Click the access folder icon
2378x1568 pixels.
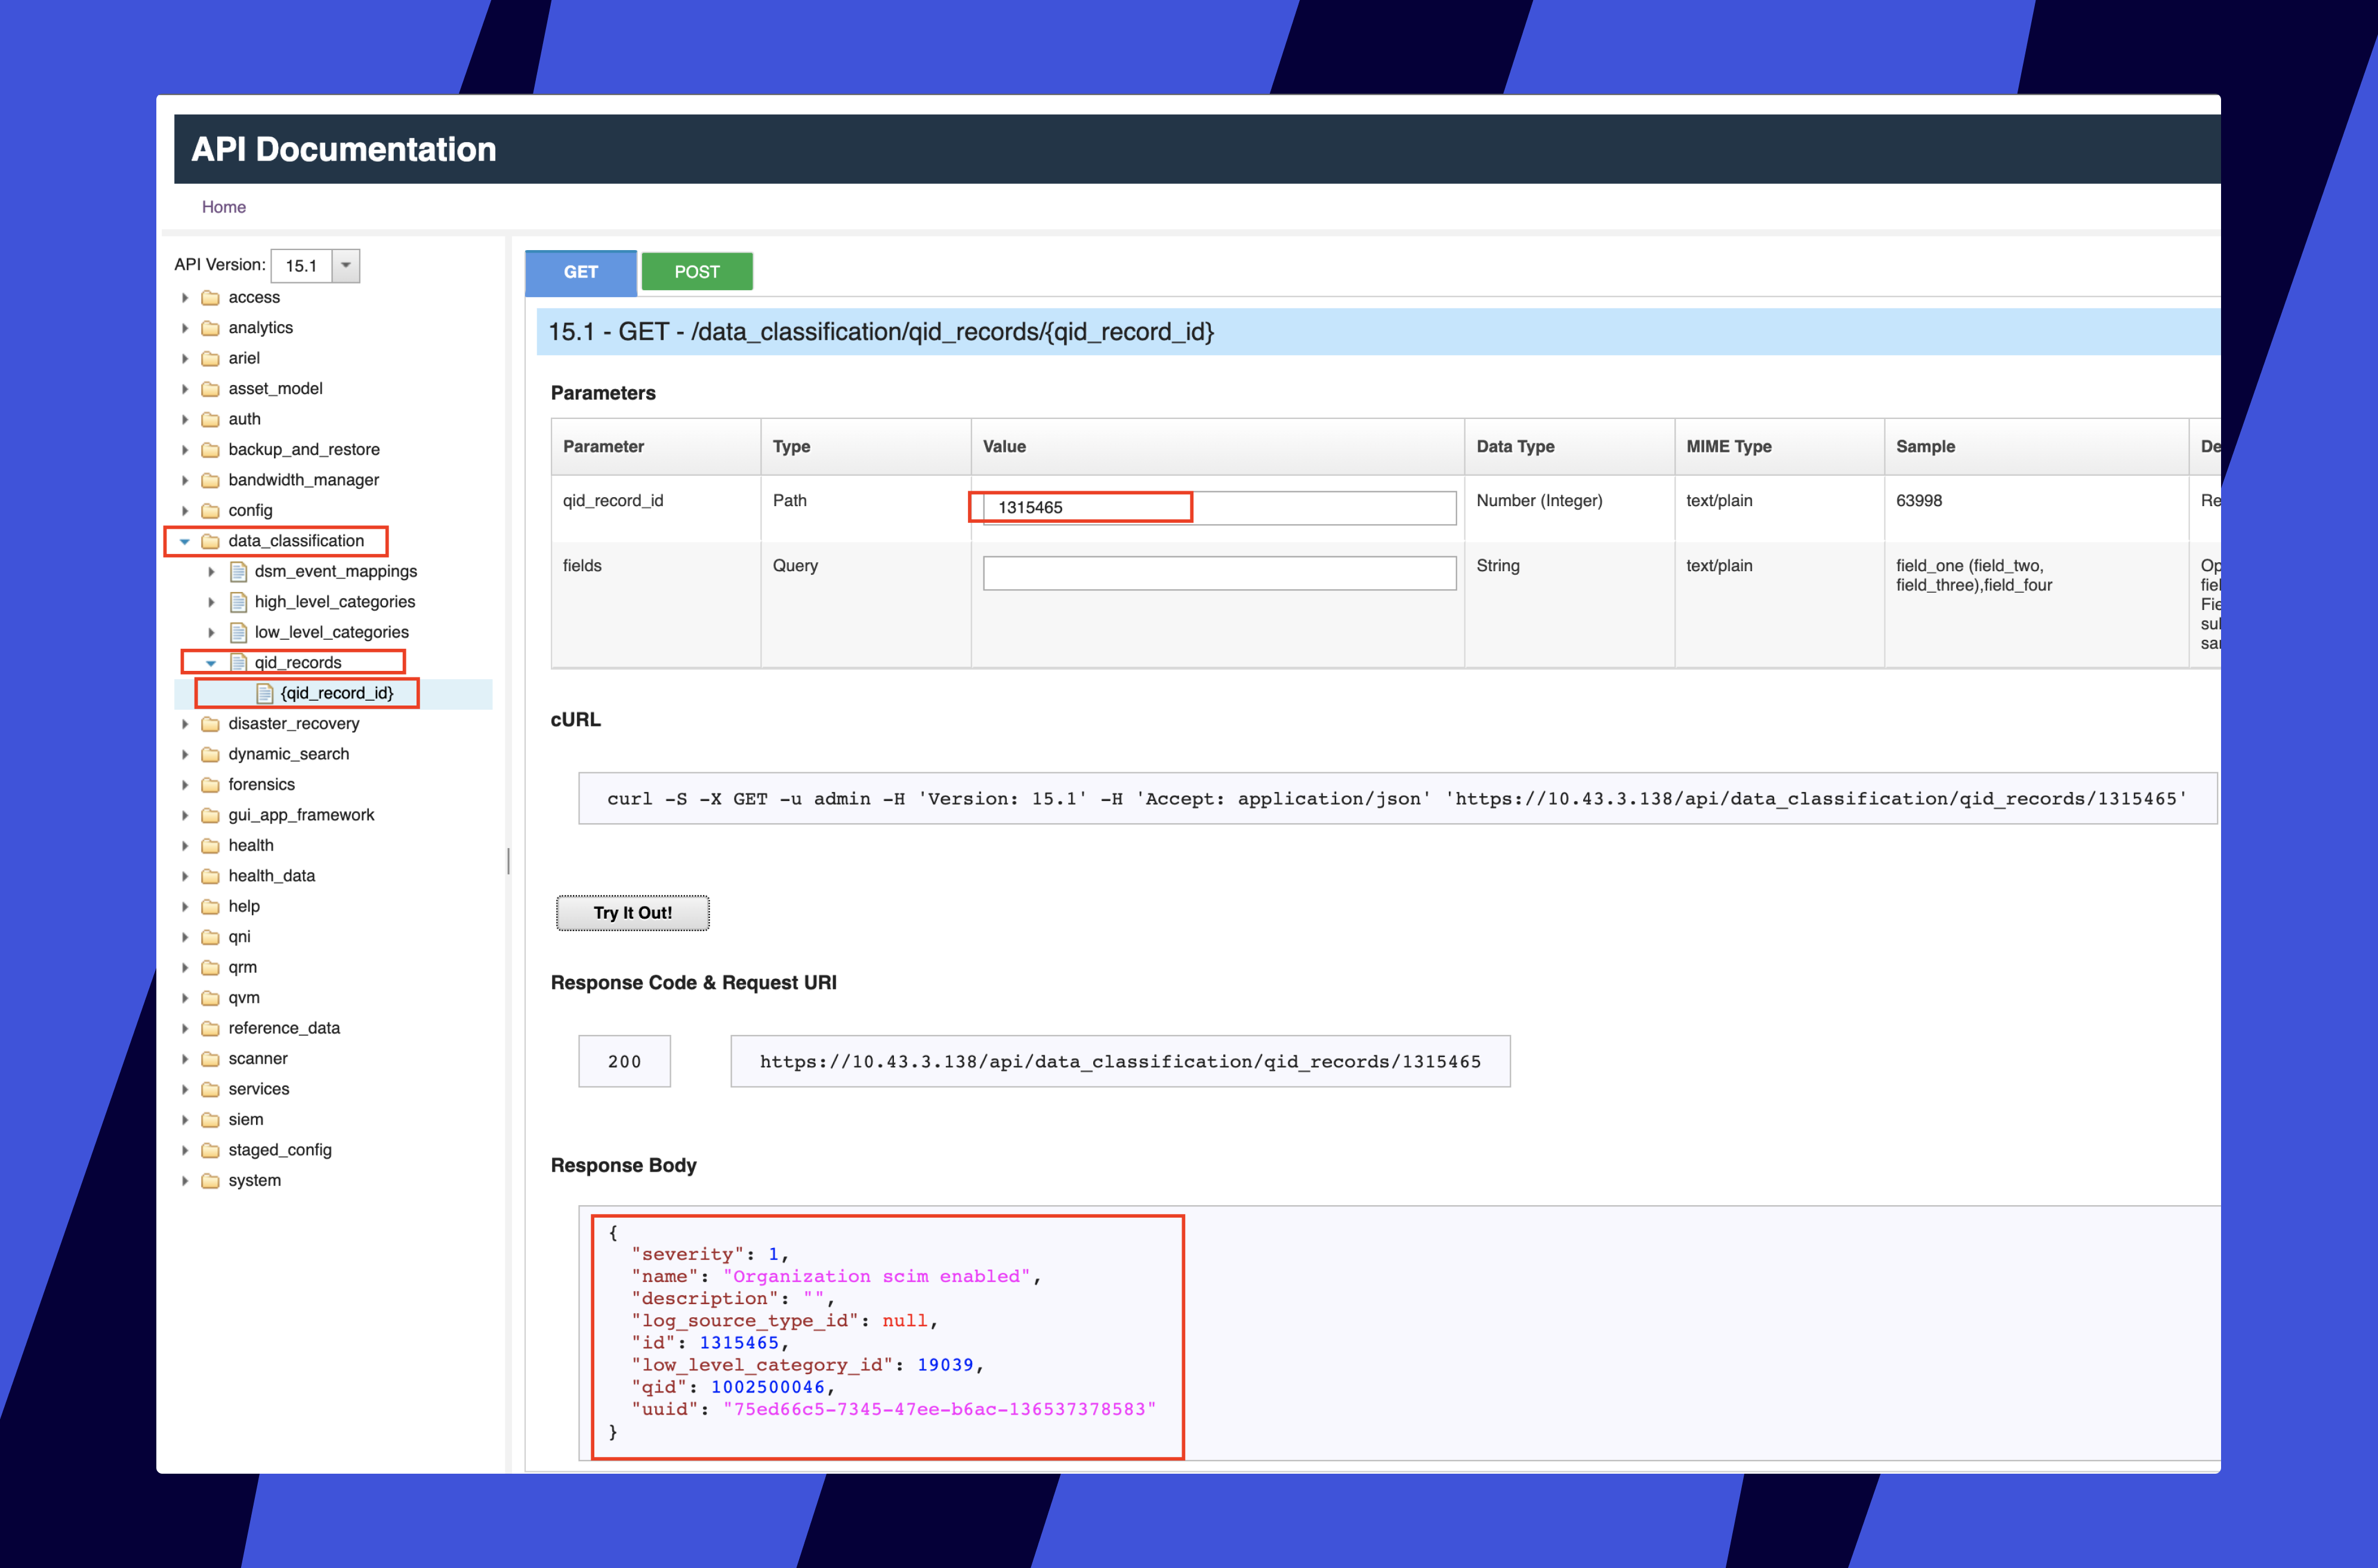[210, 297]
